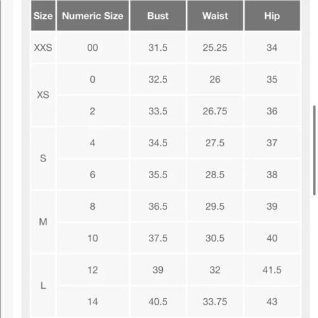Screen dimensions: 318x318
Task: Click the Bust column header
Action: pos(158,16)
